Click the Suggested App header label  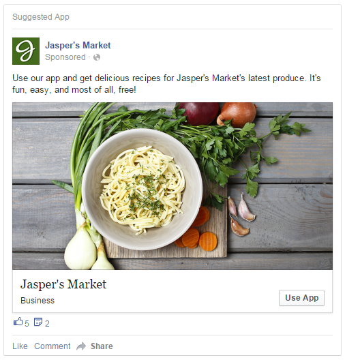41,17
